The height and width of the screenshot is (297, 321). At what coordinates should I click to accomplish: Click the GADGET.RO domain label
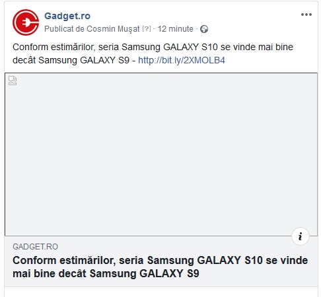36,247
